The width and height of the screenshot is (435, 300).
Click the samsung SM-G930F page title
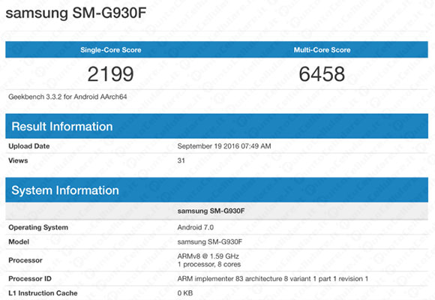click(x=76, y=13)
